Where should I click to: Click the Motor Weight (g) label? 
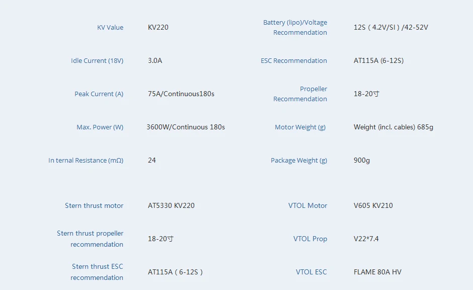click(300, 127)
